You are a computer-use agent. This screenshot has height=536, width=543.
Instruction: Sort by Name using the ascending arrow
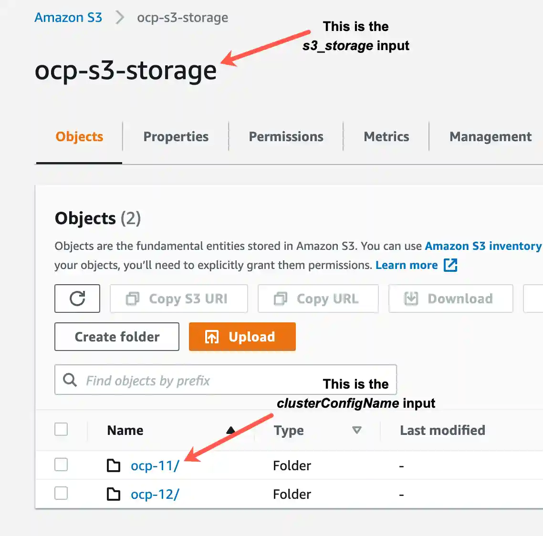[231, 430]
